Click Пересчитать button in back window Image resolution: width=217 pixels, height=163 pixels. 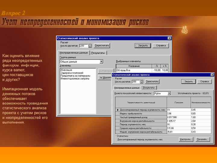[102, 46]
